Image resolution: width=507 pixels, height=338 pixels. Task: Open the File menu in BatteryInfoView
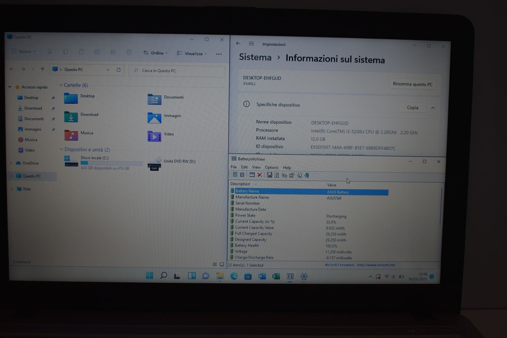pyautogui.click(x=234, y=167)
